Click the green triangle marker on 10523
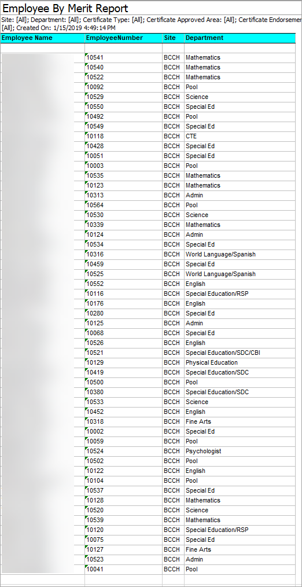Viewport: 302px width, 587px height. click(x=87, y=556)
